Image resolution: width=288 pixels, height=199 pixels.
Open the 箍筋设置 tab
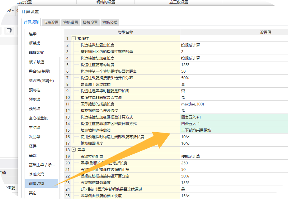(71, 22)
